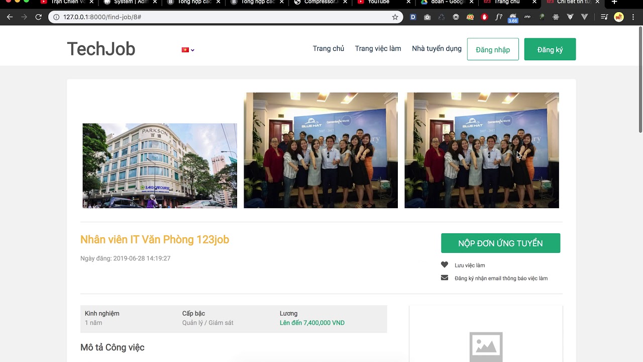Open the 3.66 speed gauge extension
The height and width of the screenshot is (362, 643).
pos(513,18)
